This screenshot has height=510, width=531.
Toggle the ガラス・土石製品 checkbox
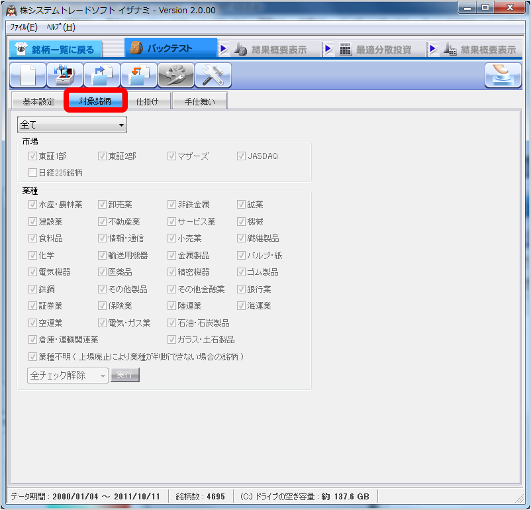point(171,339)
